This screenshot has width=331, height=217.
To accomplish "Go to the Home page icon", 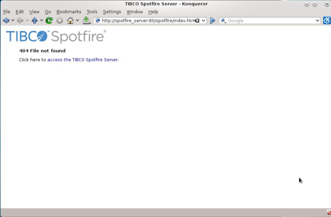I will click(x=70, y=20).
